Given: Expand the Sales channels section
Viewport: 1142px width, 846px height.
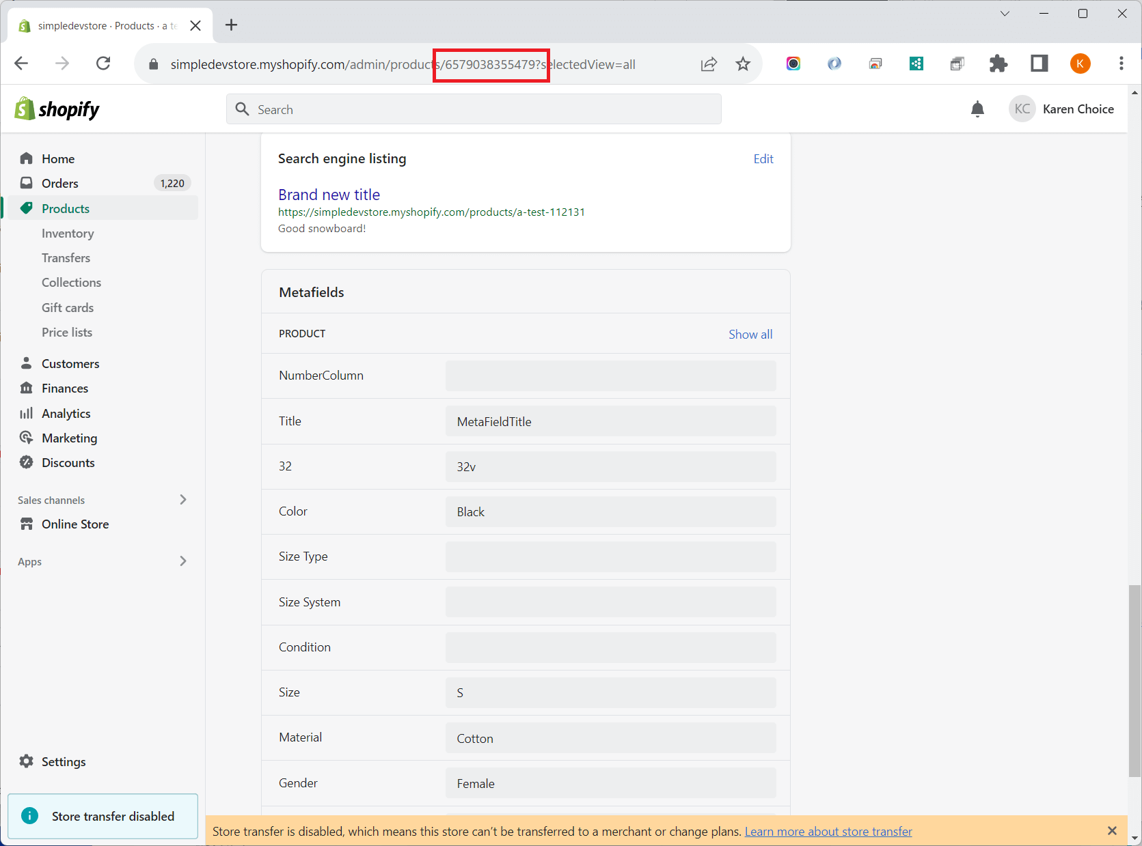Looking at the screenshot, I should point(182,500).
